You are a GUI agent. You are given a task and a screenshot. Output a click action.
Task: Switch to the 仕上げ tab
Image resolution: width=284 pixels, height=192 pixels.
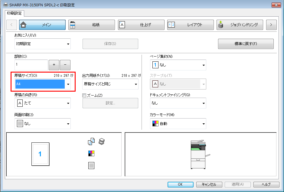[x=141, y=25]
